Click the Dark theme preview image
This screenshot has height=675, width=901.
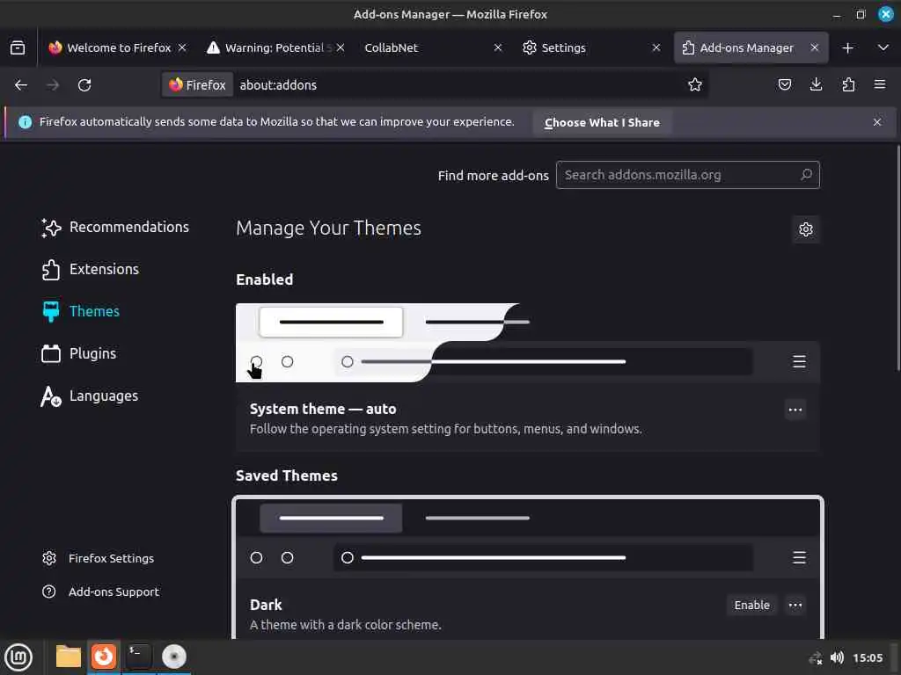click(528, 539)
